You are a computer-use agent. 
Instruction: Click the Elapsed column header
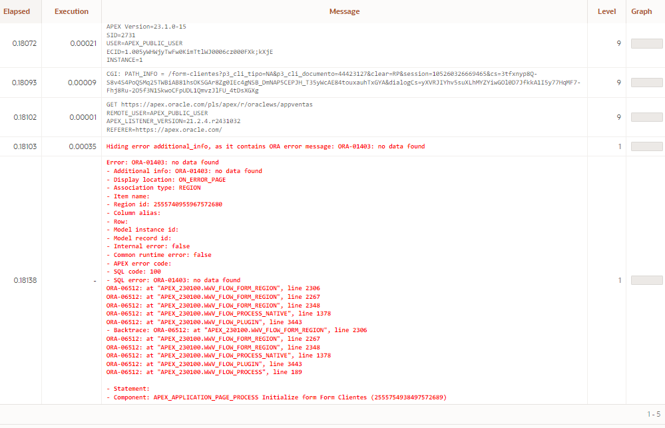(x=17, y=11)
